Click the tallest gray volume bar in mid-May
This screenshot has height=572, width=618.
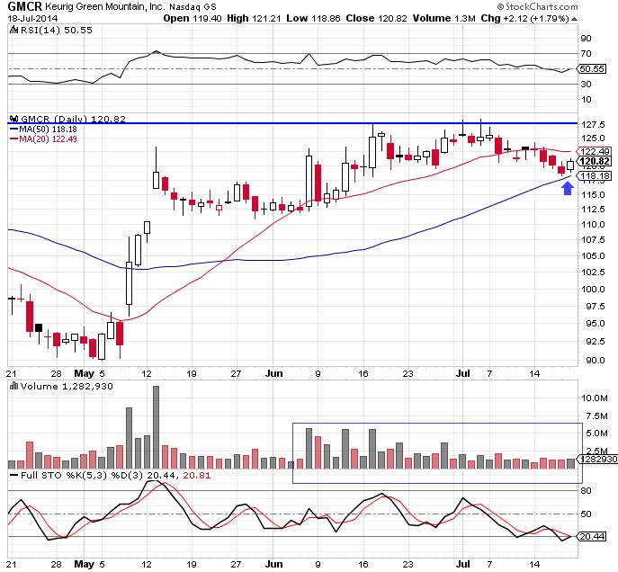click(156, 427)
